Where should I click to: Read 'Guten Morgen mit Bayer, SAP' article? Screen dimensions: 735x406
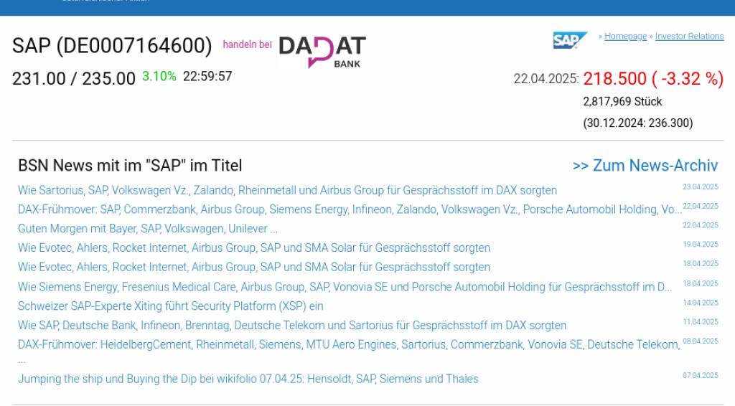coord(148,229)
